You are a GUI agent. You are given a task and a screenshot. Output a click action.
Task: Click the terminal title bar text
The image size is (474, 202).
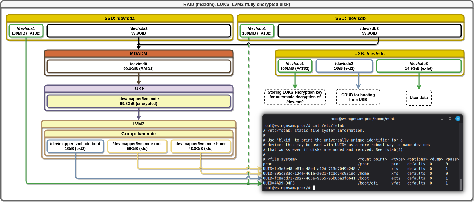coord(362,119)
